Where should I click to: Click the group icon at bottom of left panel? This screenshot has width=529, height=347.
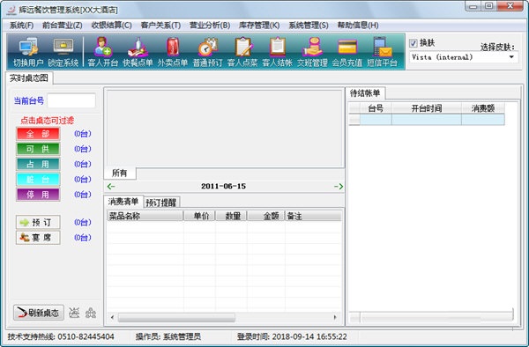[91, 313]
